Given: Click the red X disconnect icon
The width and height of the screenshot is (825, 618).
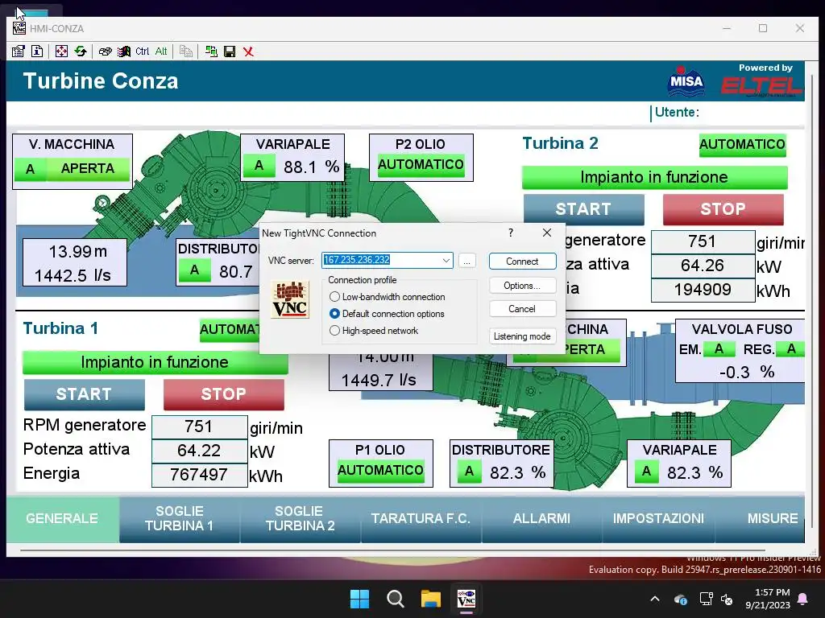Looking at the screenshot, I should click(x=248, y=51).
